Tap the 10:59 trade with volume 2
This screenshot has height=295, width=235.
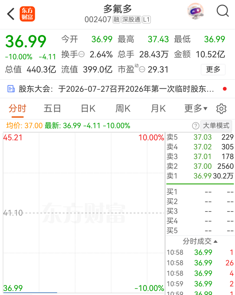[200, 284]
